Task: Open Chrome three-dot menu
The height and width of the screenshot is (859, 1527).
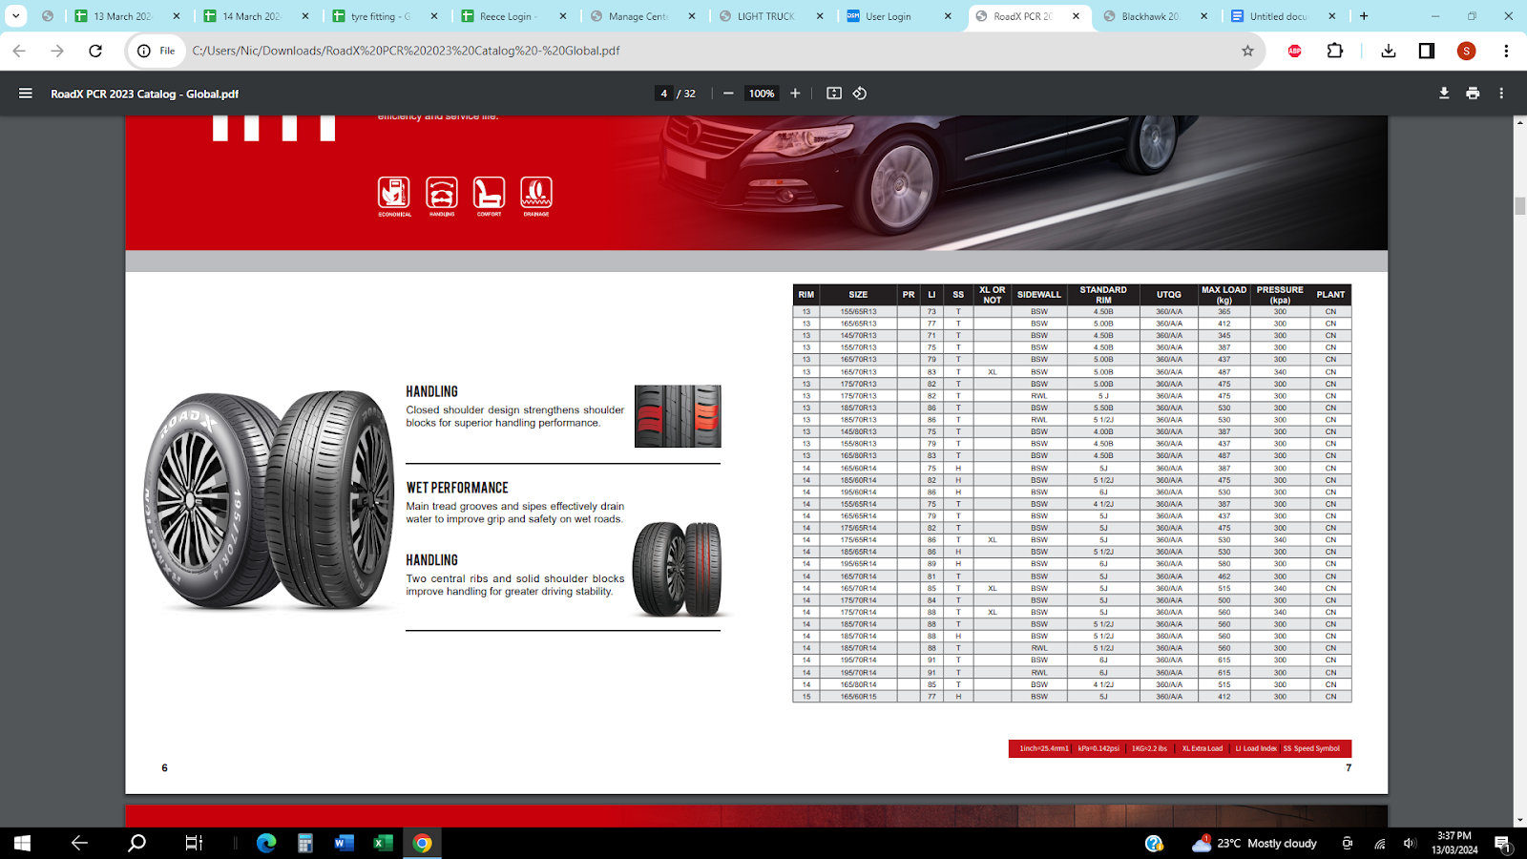Action: [x=1506, y=51]
